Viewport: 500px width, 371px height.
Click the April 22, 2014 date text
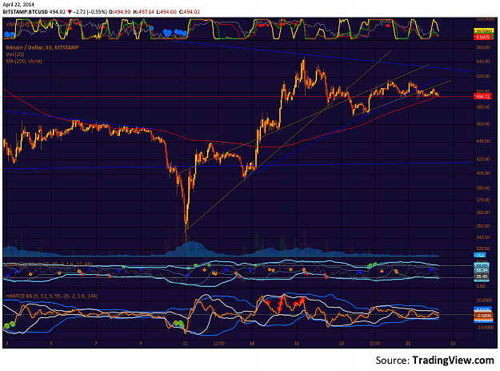(x=18, y=5)
